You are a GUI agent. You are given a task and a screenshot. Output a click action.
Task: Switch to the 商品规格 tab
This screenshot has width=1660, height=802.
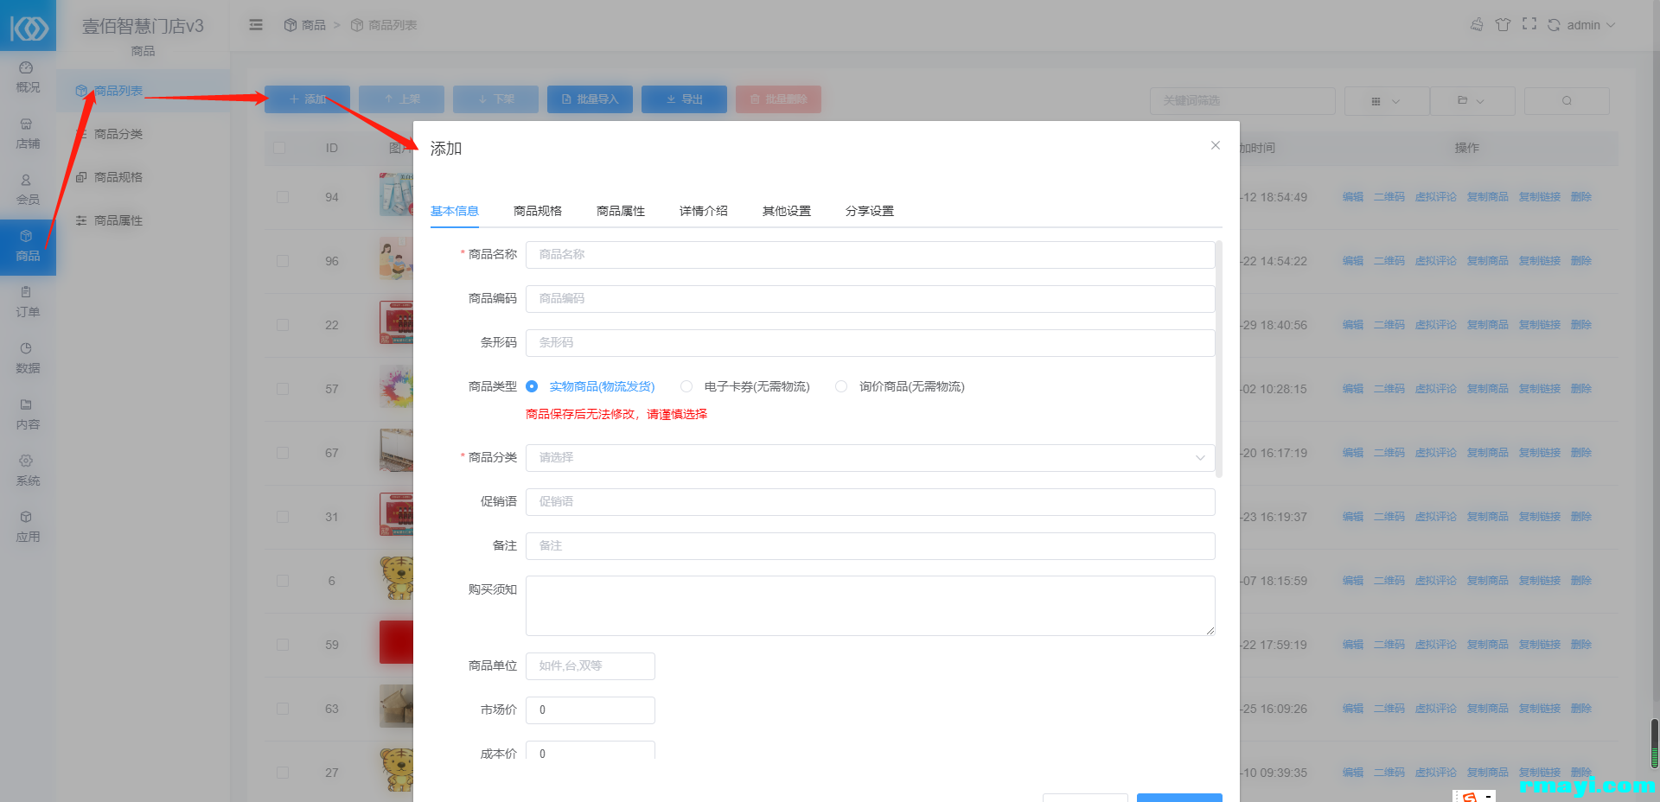pos(538,211)
